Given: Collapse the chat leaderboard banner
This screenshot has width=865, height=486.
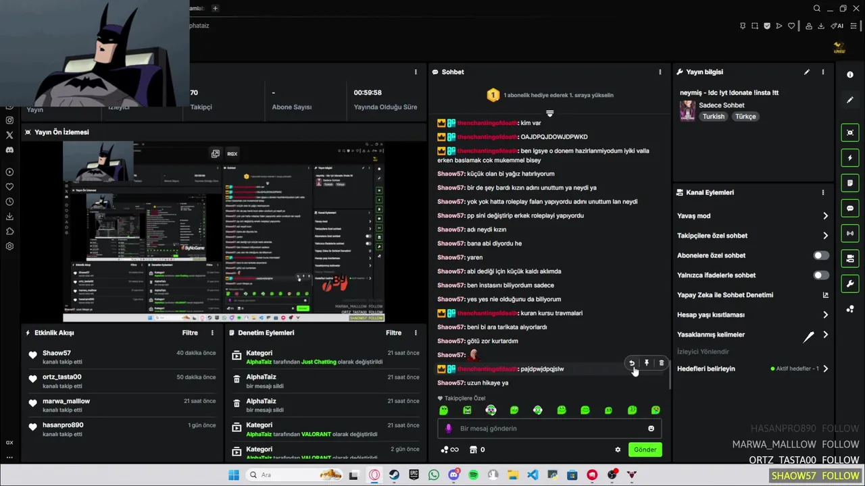Looking at the screenshot, I should tap(549, 113).
